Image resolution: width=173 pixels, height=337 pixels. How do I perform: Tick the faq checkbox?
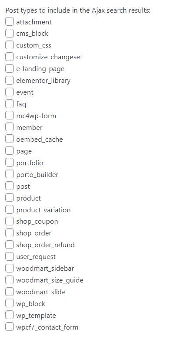10,104
